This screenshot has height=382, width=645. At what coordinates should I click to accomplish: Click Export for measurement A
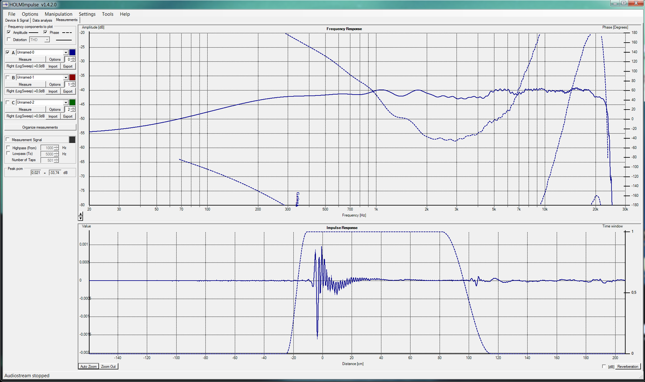[x=68, y=66]
